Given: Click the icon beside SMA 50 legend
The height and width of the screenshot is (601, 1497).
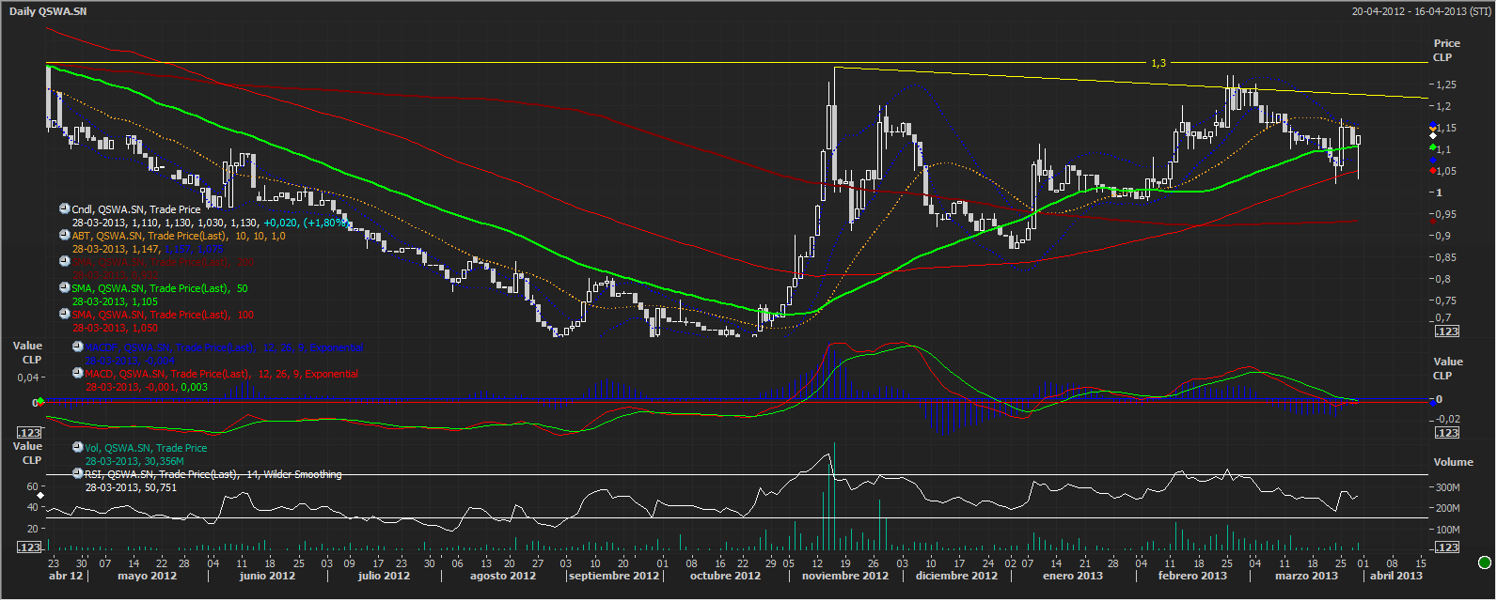Looking at the screenshot, I should point(65,288).
